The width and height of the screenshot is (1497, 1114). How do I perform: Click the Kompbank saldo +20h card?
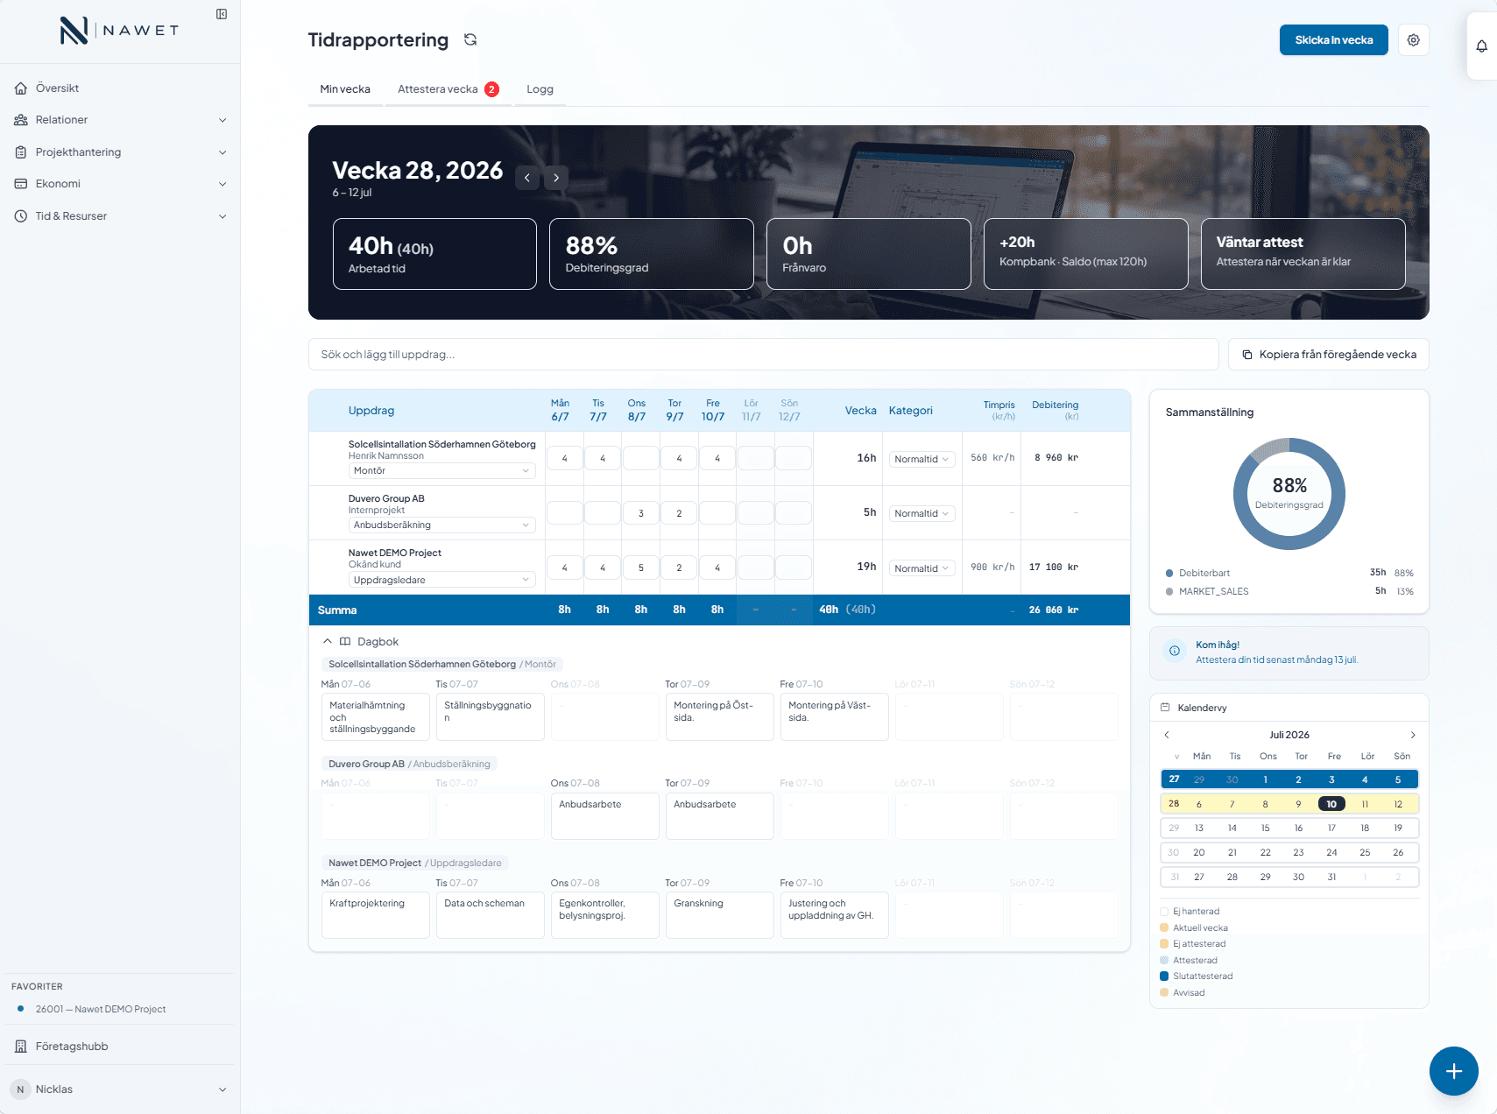(1086, 254)
